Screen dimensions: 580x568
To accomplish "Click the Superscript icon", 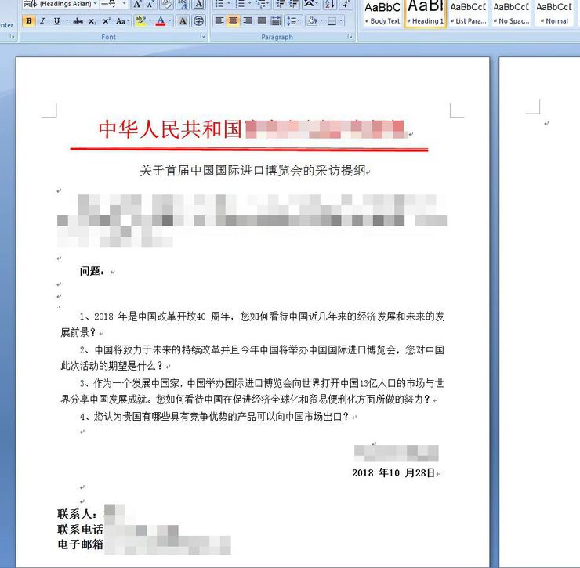I will pos(107,21).
